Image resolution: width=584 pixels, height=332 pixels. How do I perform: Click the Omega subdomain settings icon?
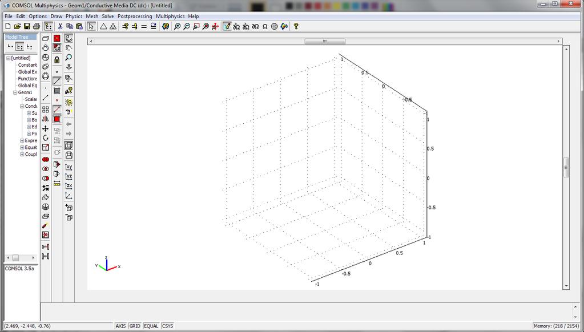tap(265, 26)
